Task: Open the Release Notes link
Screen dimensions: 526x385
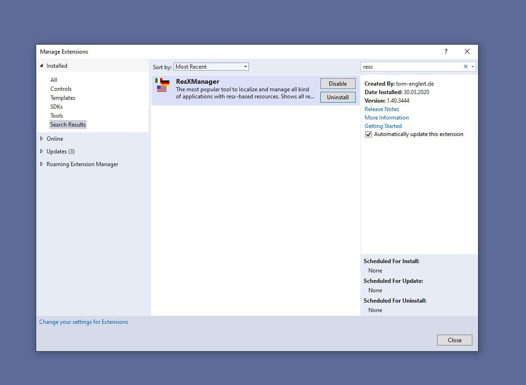Action: tap(382, 109)
